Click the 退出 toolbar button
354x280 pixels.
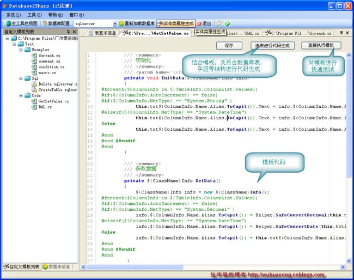204,23
